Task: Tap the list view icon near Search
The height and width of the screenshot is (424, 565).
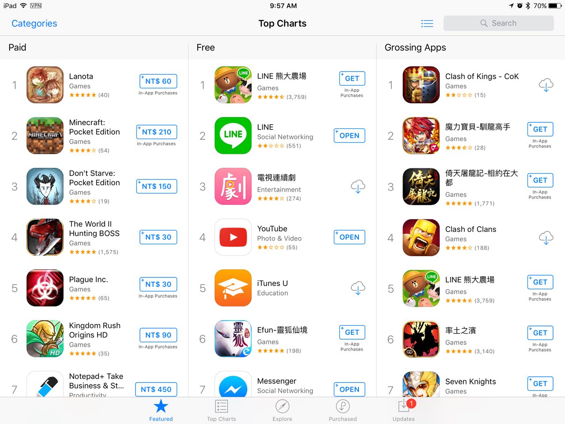Action: [427, 23]
